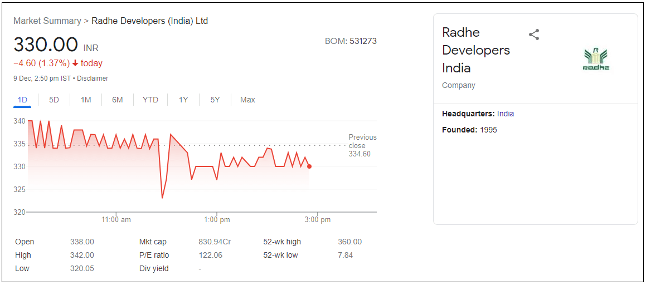This screenshot has width=646, height=285.
Task: Click the BOM: 531273 ticker text
Action: click(351, 41)
